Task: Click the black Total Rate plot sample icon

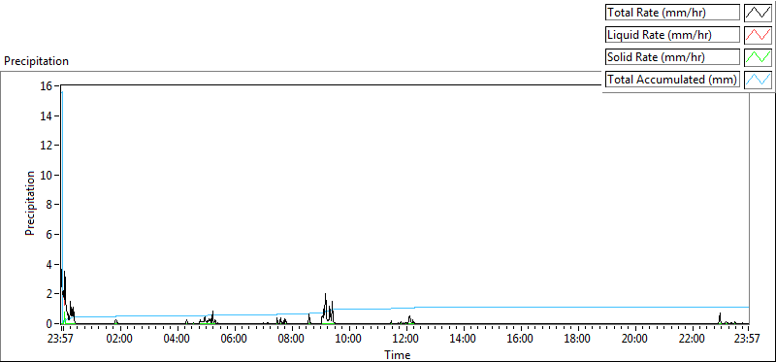Action: tap(759, 13)
